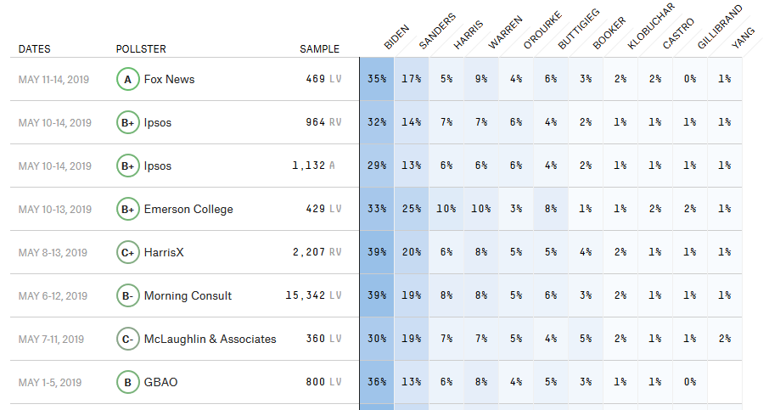The height and width of the screenshot is (410, 769).
Task: Click the B grade badge next to GBAO
Action: (127, 383)
